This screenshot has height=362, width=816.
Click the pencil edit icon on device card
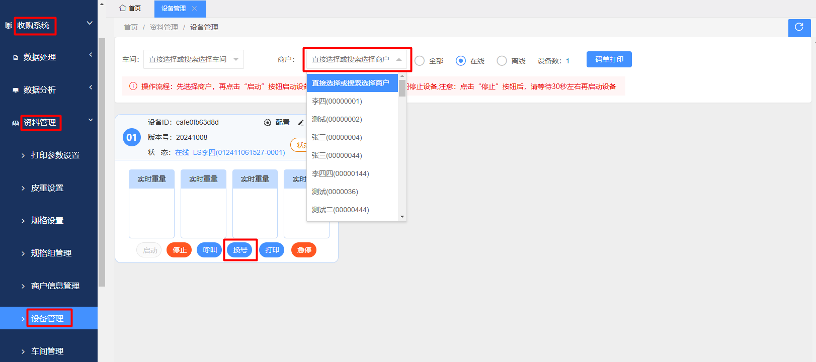pos(301,123)
